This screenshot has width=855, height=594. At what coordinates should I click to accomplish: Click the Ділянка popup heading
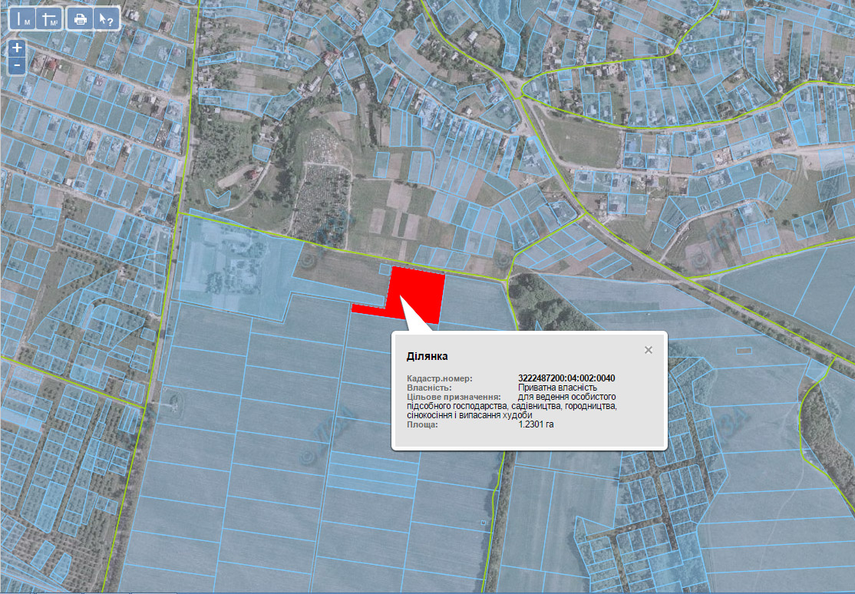[x=427, y=356]
